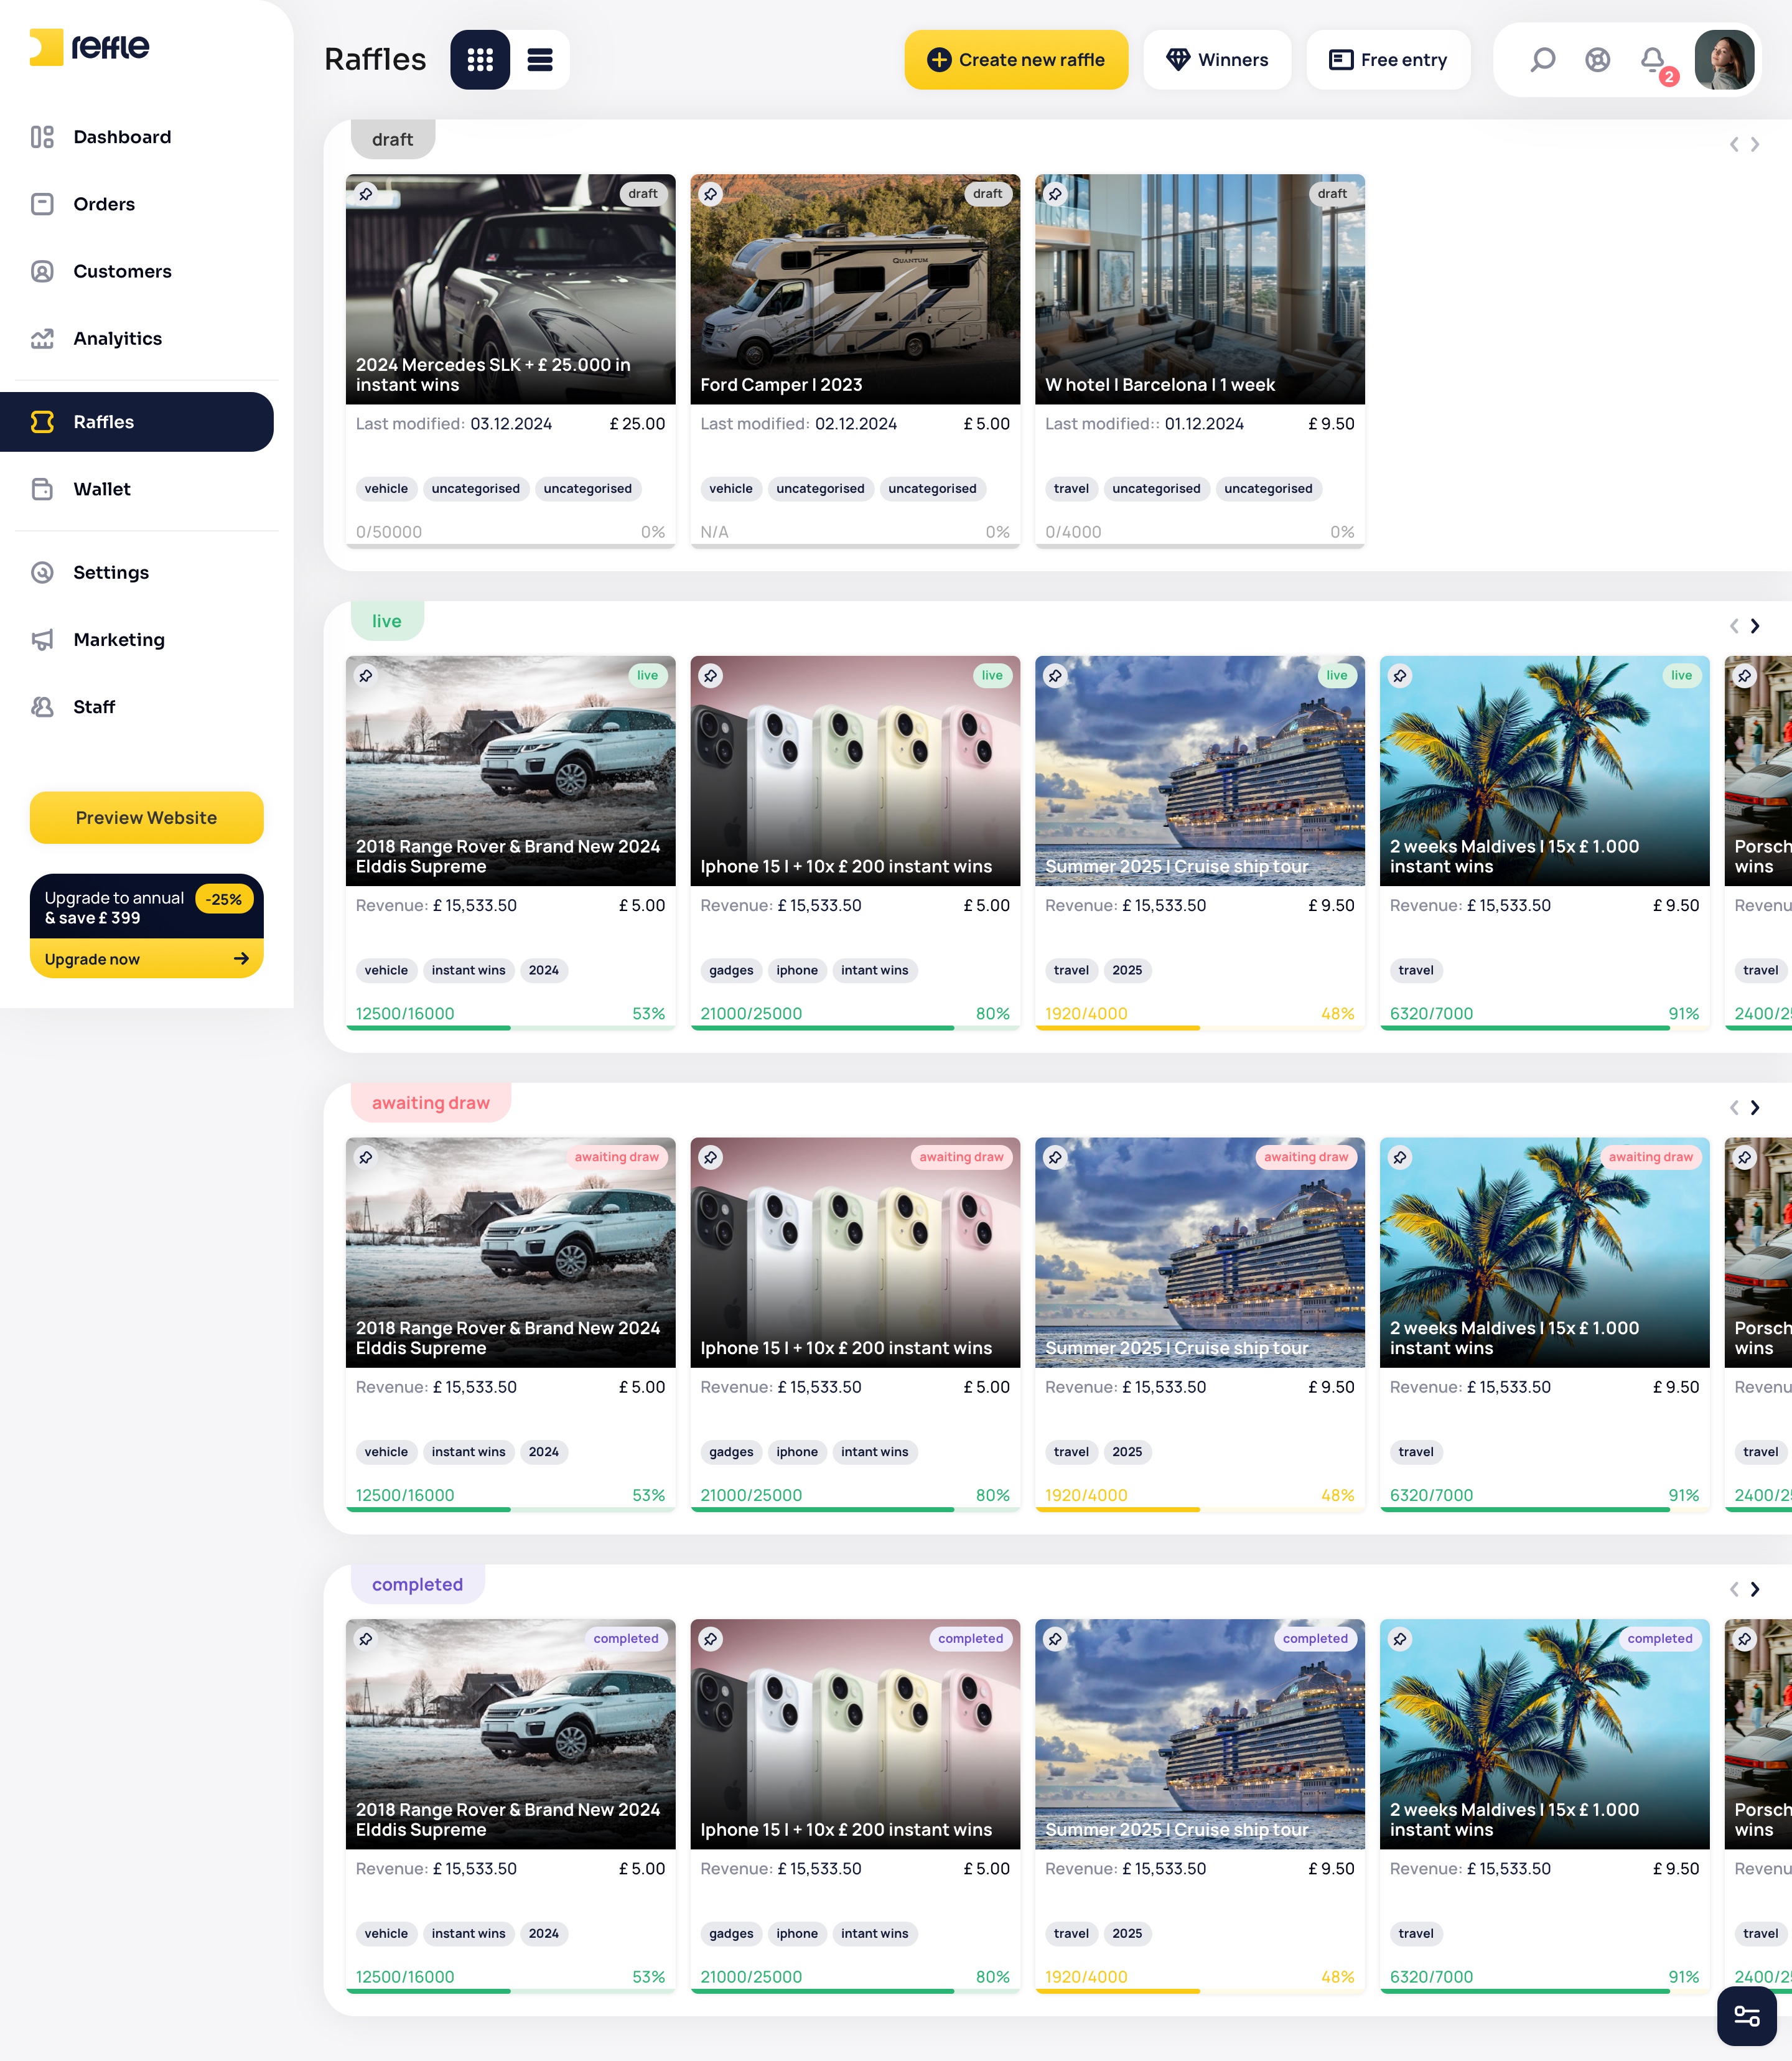
Task: Click 2025 tag on live Cruise card
Action: 1127,971
